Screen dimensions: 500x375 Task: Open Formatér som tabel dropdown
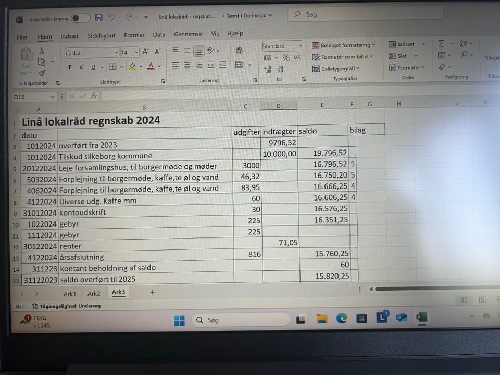pos(343,57)
